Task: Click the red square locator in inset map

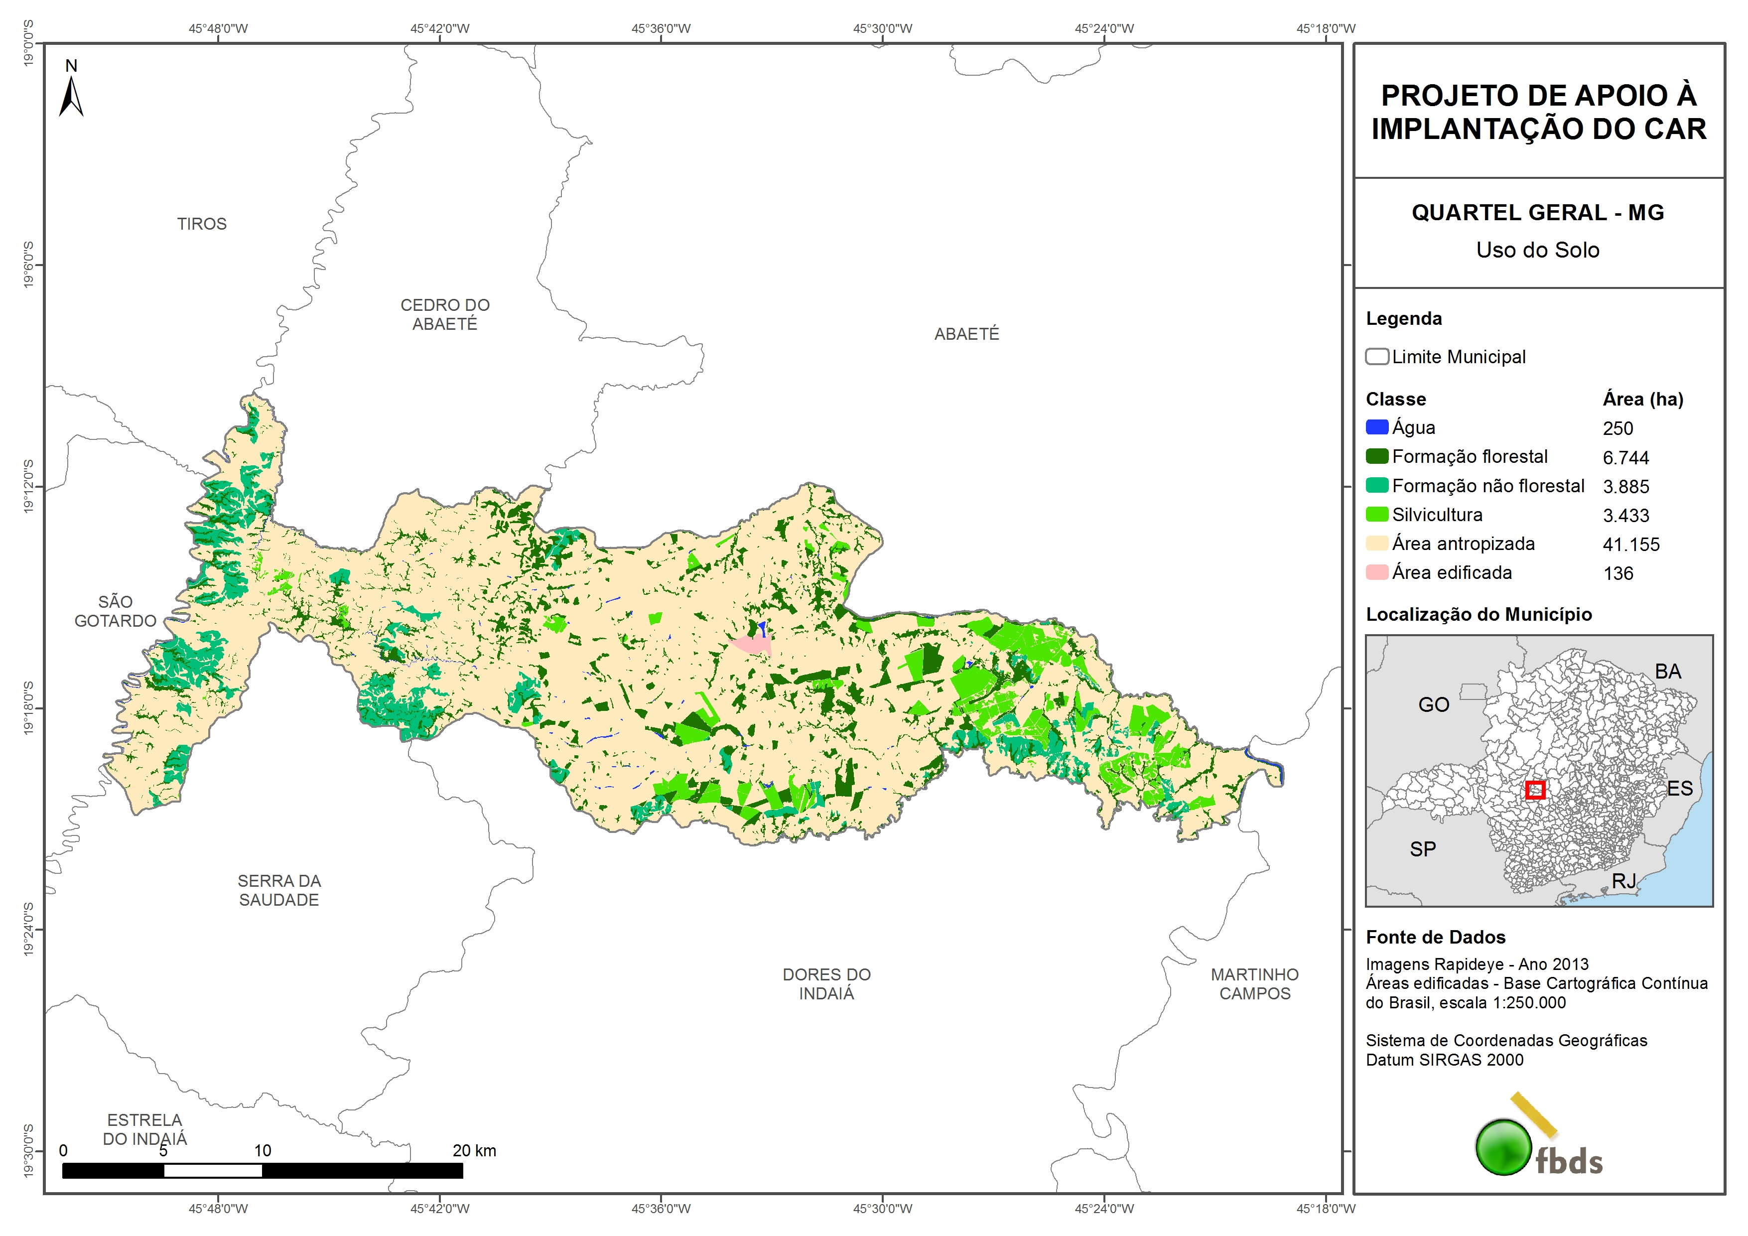Action: coord(1535,790)
